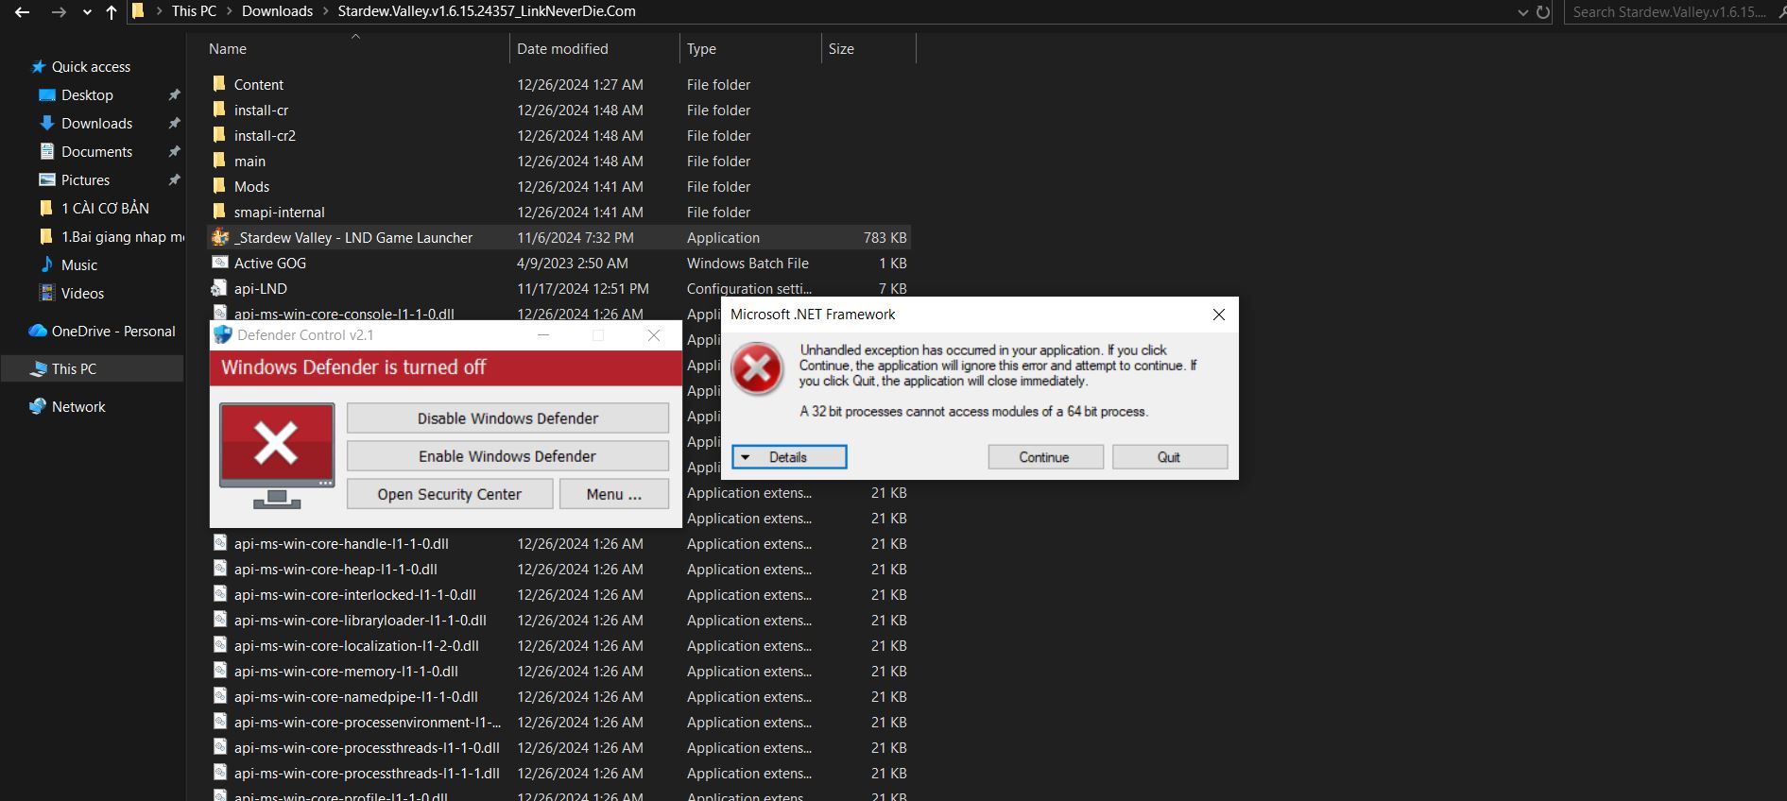Click Quit in .NET Framework dialog

click(x=1170, y=457)
